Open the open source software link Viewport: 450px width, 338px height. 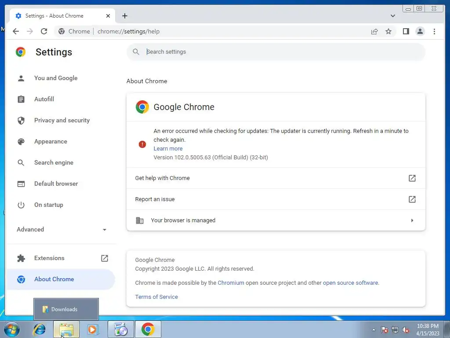point(350,283)
